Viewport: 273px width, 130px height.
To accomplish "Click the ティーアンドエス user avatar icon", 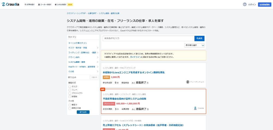I will [188, 82].
